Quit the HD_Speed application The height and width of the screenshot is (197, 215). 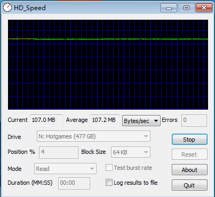coord(189,185)
